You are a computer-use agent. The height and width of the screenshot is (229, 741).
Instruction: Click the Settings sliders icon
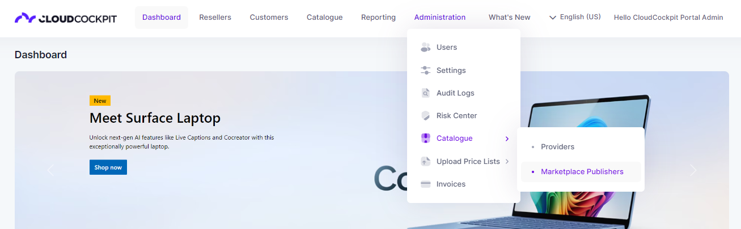point(426,71)
